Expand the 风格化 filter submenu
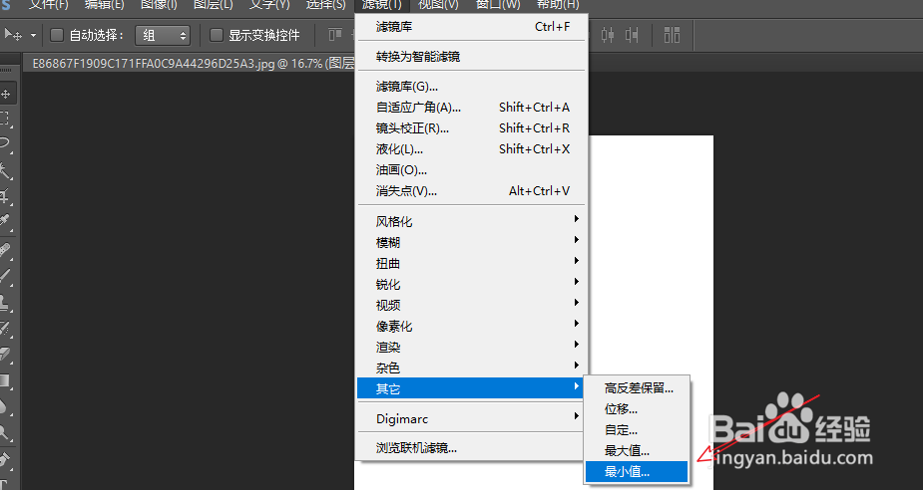 tap(470, 221)
